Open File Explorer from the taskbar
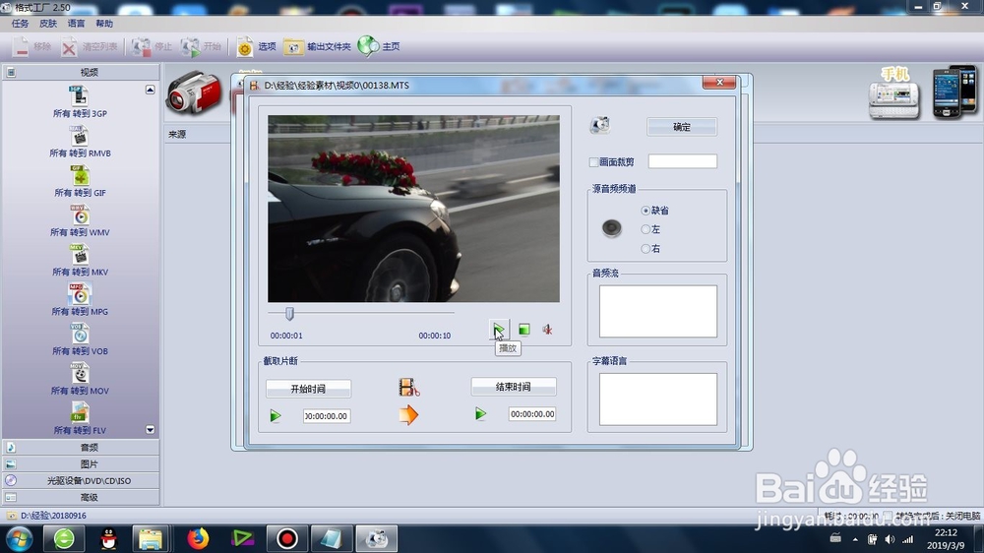This screenshot has height=553, width=984. pos(151,538)
